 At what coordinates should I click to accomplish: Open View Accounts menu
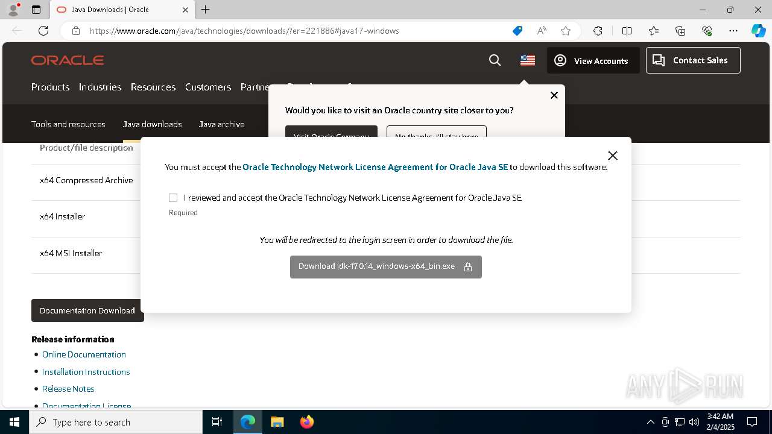593,60
